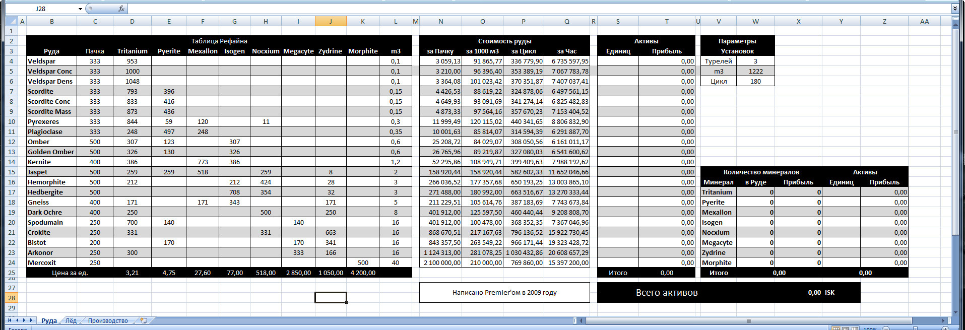This screenshot has height=330, width=965.
Task: Select the 'Таблица Рефайна' title cell
Action: pos(219,41)
